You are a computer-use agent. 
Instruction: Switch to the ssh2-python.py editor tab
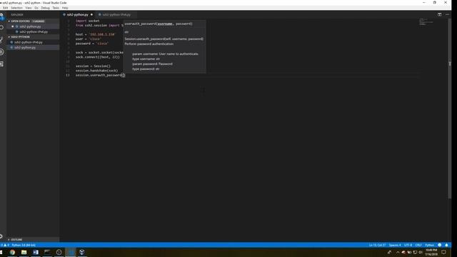[78, 14]
